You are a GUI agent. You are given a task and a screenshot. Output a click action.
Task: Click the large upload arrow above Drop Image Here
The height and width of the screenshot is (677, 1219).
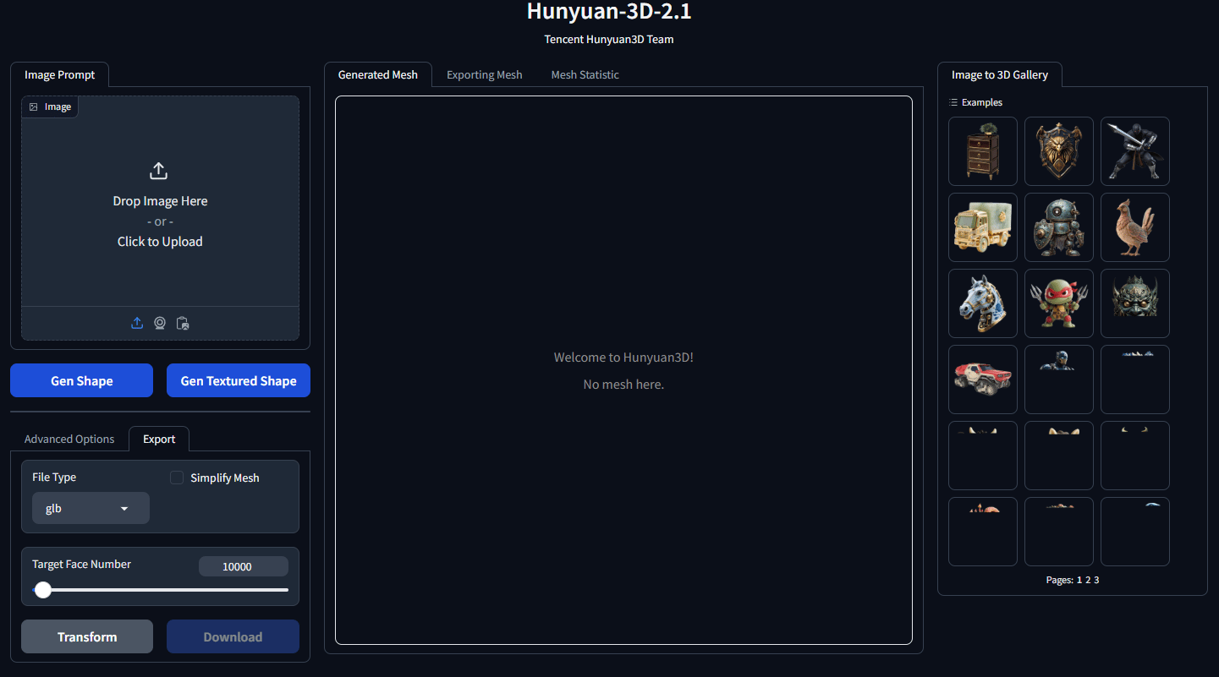point(158,171)
